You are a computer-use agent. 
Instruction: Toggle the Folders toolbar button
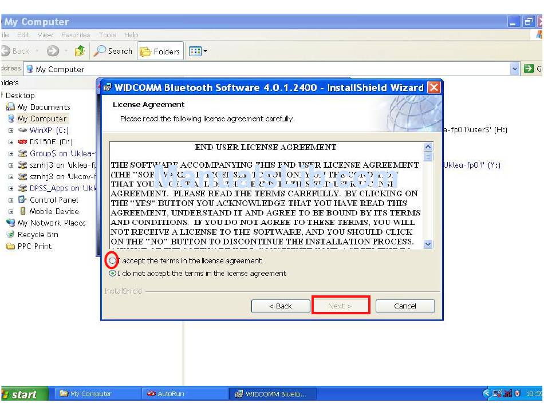(160, 52)
